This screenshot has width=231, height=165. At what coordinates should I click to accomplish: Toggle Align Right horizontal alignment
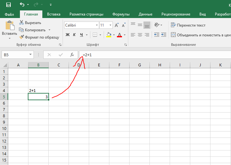pos(147,35)
